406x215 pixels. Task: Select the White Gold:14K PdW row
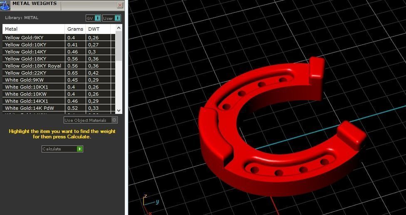[59, 108]
